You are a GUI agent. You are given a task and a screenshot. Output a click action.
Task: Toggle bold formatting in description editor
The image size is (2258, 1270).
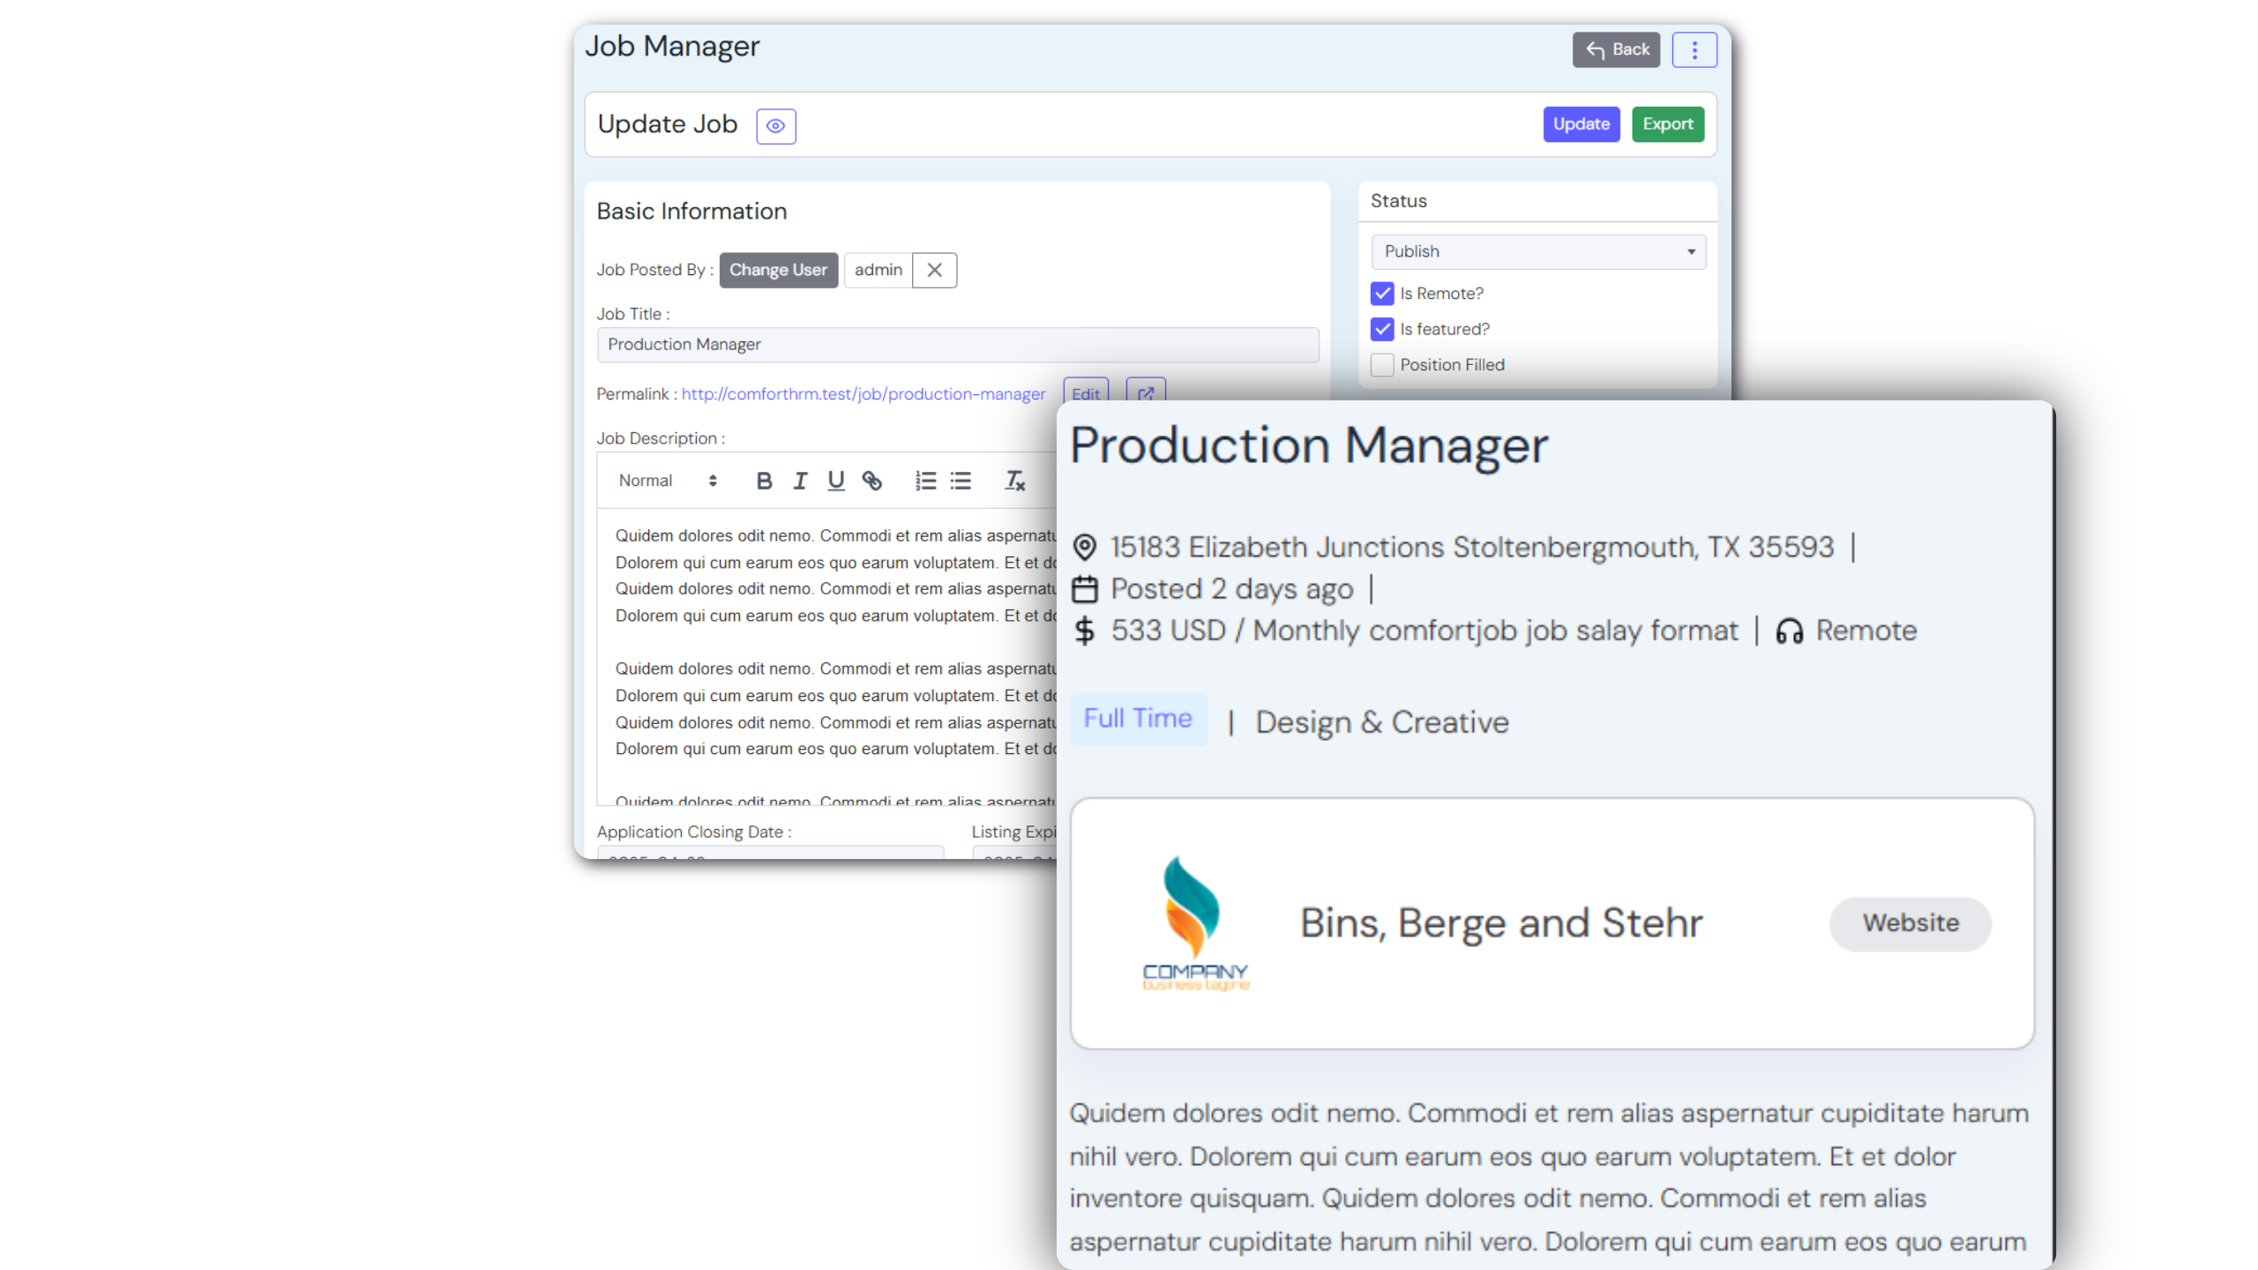[764, 481]
